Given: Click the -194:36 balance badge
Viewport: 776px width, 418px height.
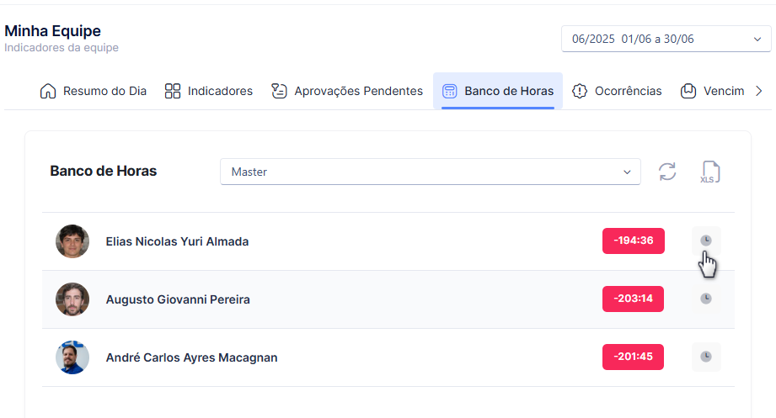Looking at the screenshot, I should pyautogui.click(x=634, y=241).
